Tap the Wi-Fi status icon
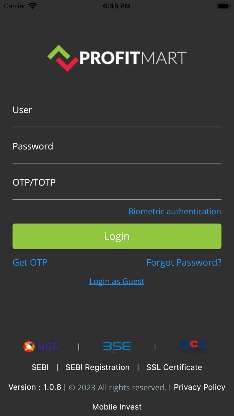 tap(32, 6)
